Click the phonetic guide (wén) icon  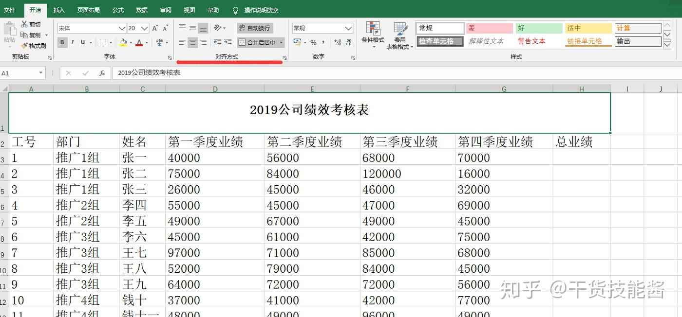click(x=160, y=42)
